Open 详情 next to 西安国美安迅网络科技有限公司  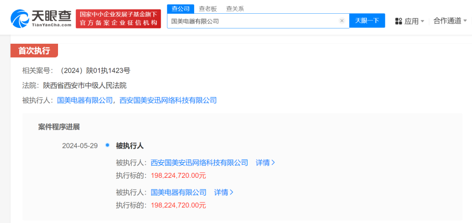(x=265, y=163)
